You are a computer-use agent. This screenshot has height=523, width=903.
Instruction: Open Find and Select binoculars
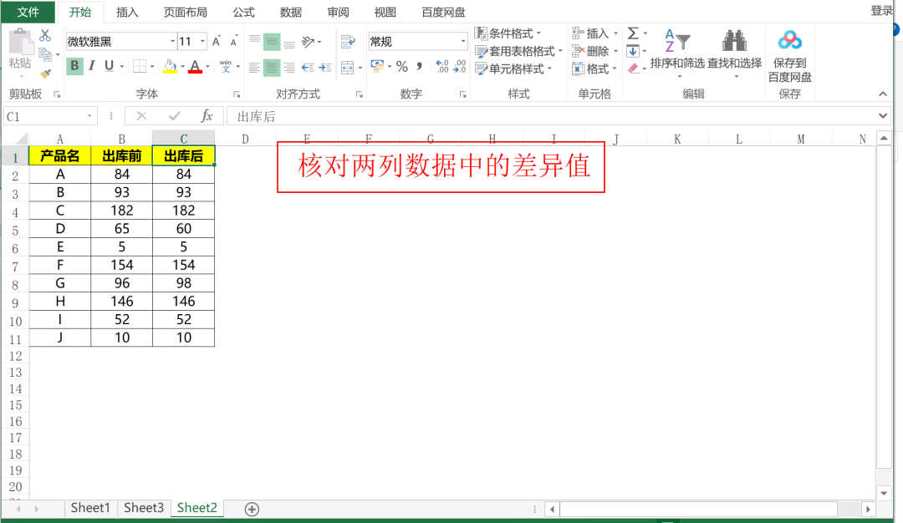pos(734,42)
